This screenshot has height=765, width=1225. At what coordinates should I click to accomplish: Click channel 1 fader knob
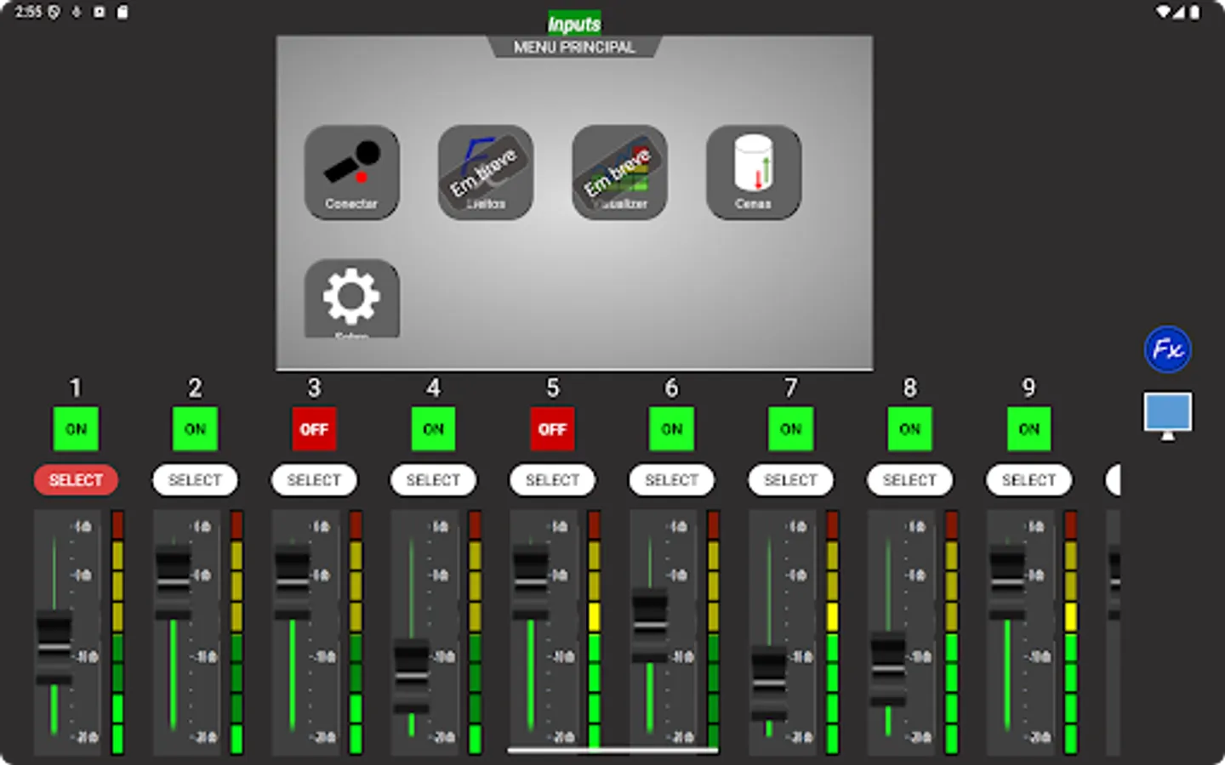pyautogui.click(x=54, y=647)
